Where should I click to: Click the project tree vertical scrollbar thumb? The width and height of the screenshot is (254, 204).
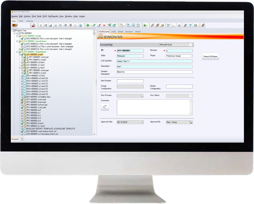tap(94, 34)
